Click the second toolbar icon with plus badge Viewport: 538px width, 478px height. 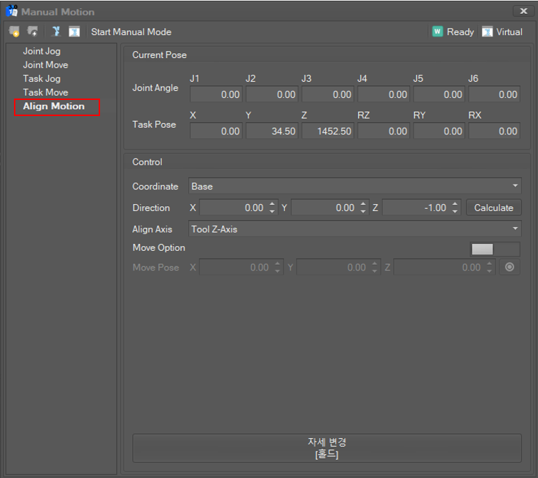pyautogui.click(x=32, y=31)
